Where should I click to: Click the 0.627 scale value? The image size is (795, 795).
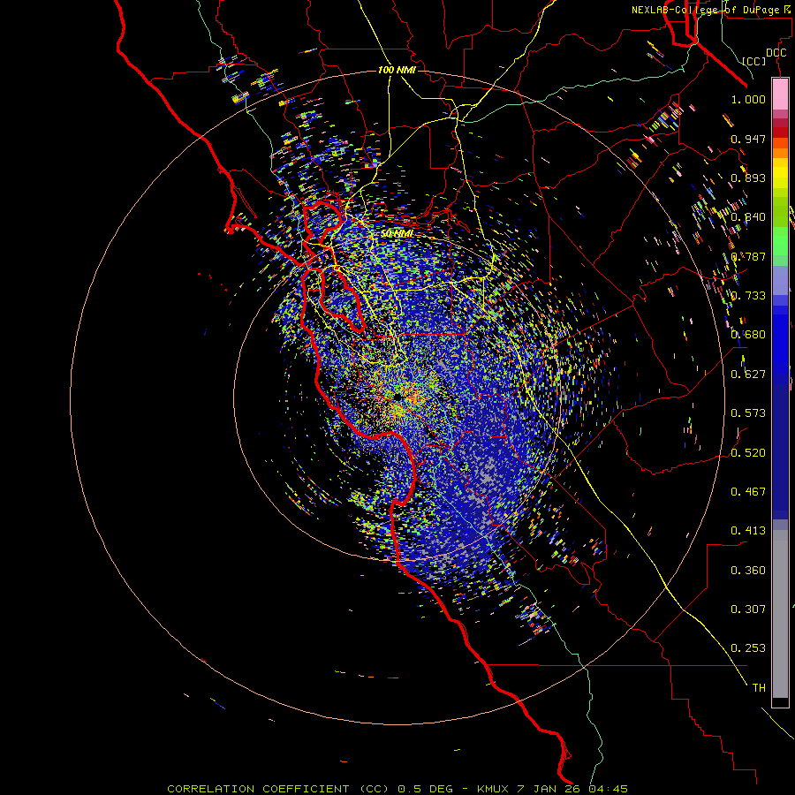click(x=748, y=375)
